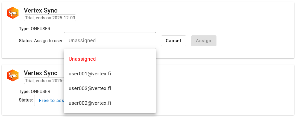The image size is (296, 117).
Task: Select the red Unassigned option in the list
Action: [x=82, y=59]
